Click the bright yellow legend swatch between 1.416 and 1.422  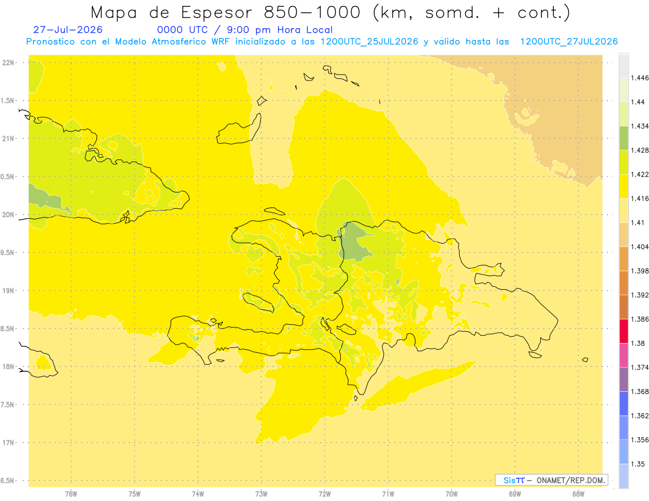pos(624,186)
